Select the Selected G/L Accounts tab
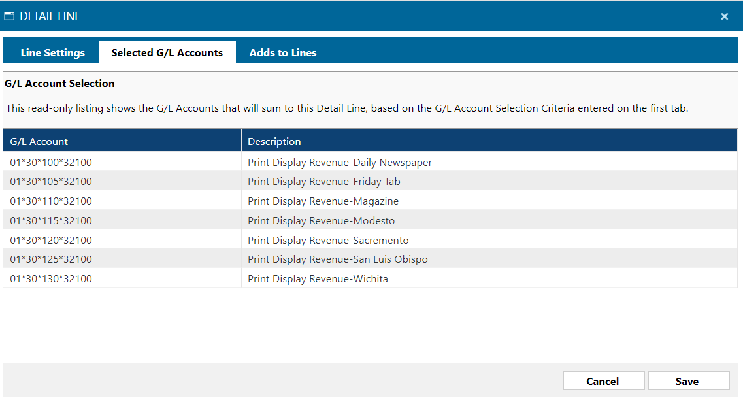 (167, 52)
